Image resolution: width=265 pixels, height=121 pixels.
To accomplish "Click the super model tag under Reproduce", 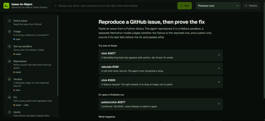I will tap(17, 72).
